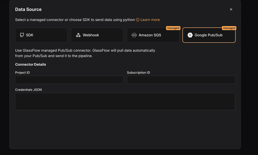258x155 pixels.
Task: Click inside the Credentials JSON text area
Action: [x=125, y=101]
